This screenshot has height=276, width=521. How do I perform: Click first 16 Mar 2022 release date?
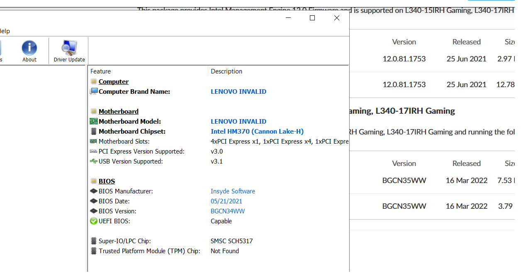467,181
